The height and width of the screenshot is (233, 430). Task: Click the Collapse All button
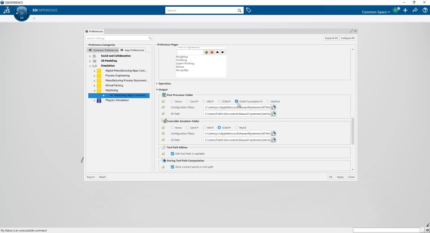348,38
